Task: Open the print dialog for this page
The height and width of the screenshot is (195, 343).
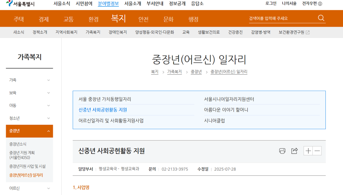Action: [282, 150]
